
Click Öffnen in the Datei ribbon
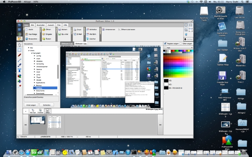point(47,30)
